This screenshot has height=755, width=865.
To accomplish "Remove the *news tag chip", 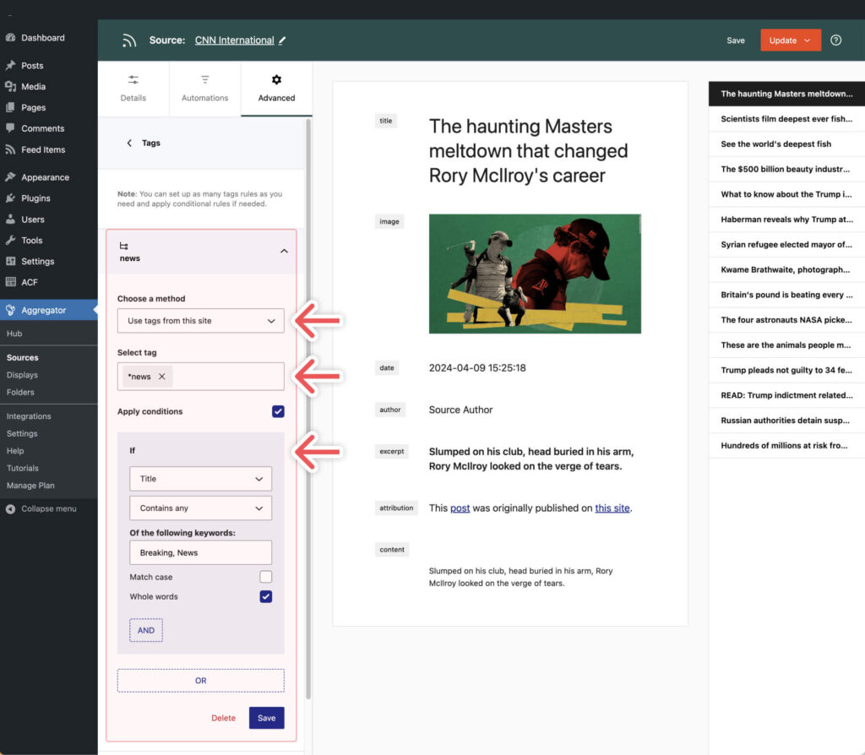I will (161, 376).
